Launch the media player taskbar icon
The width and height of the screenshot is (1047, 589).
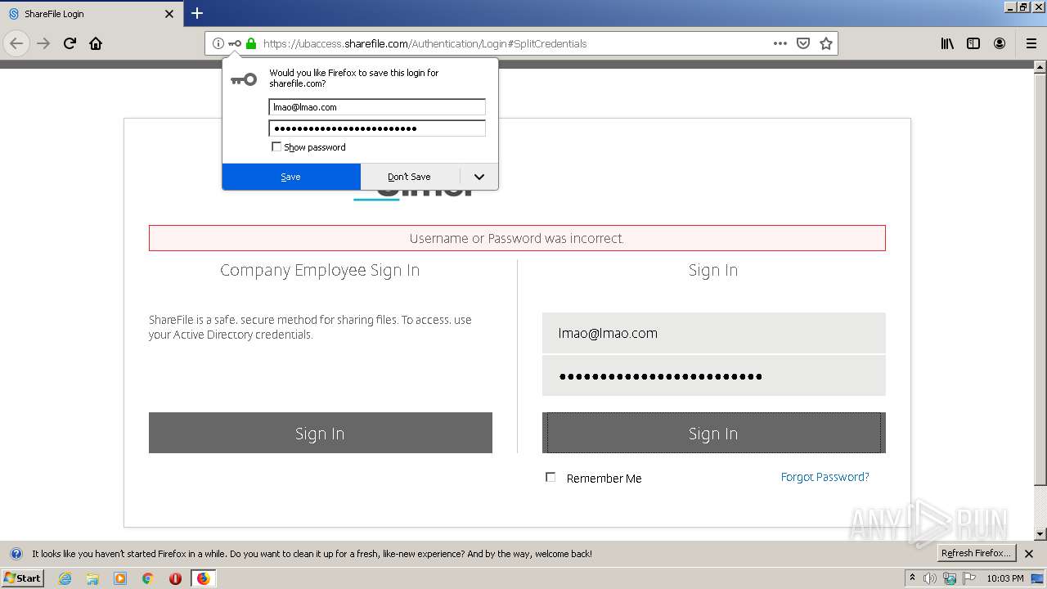(x=120, y=578)
